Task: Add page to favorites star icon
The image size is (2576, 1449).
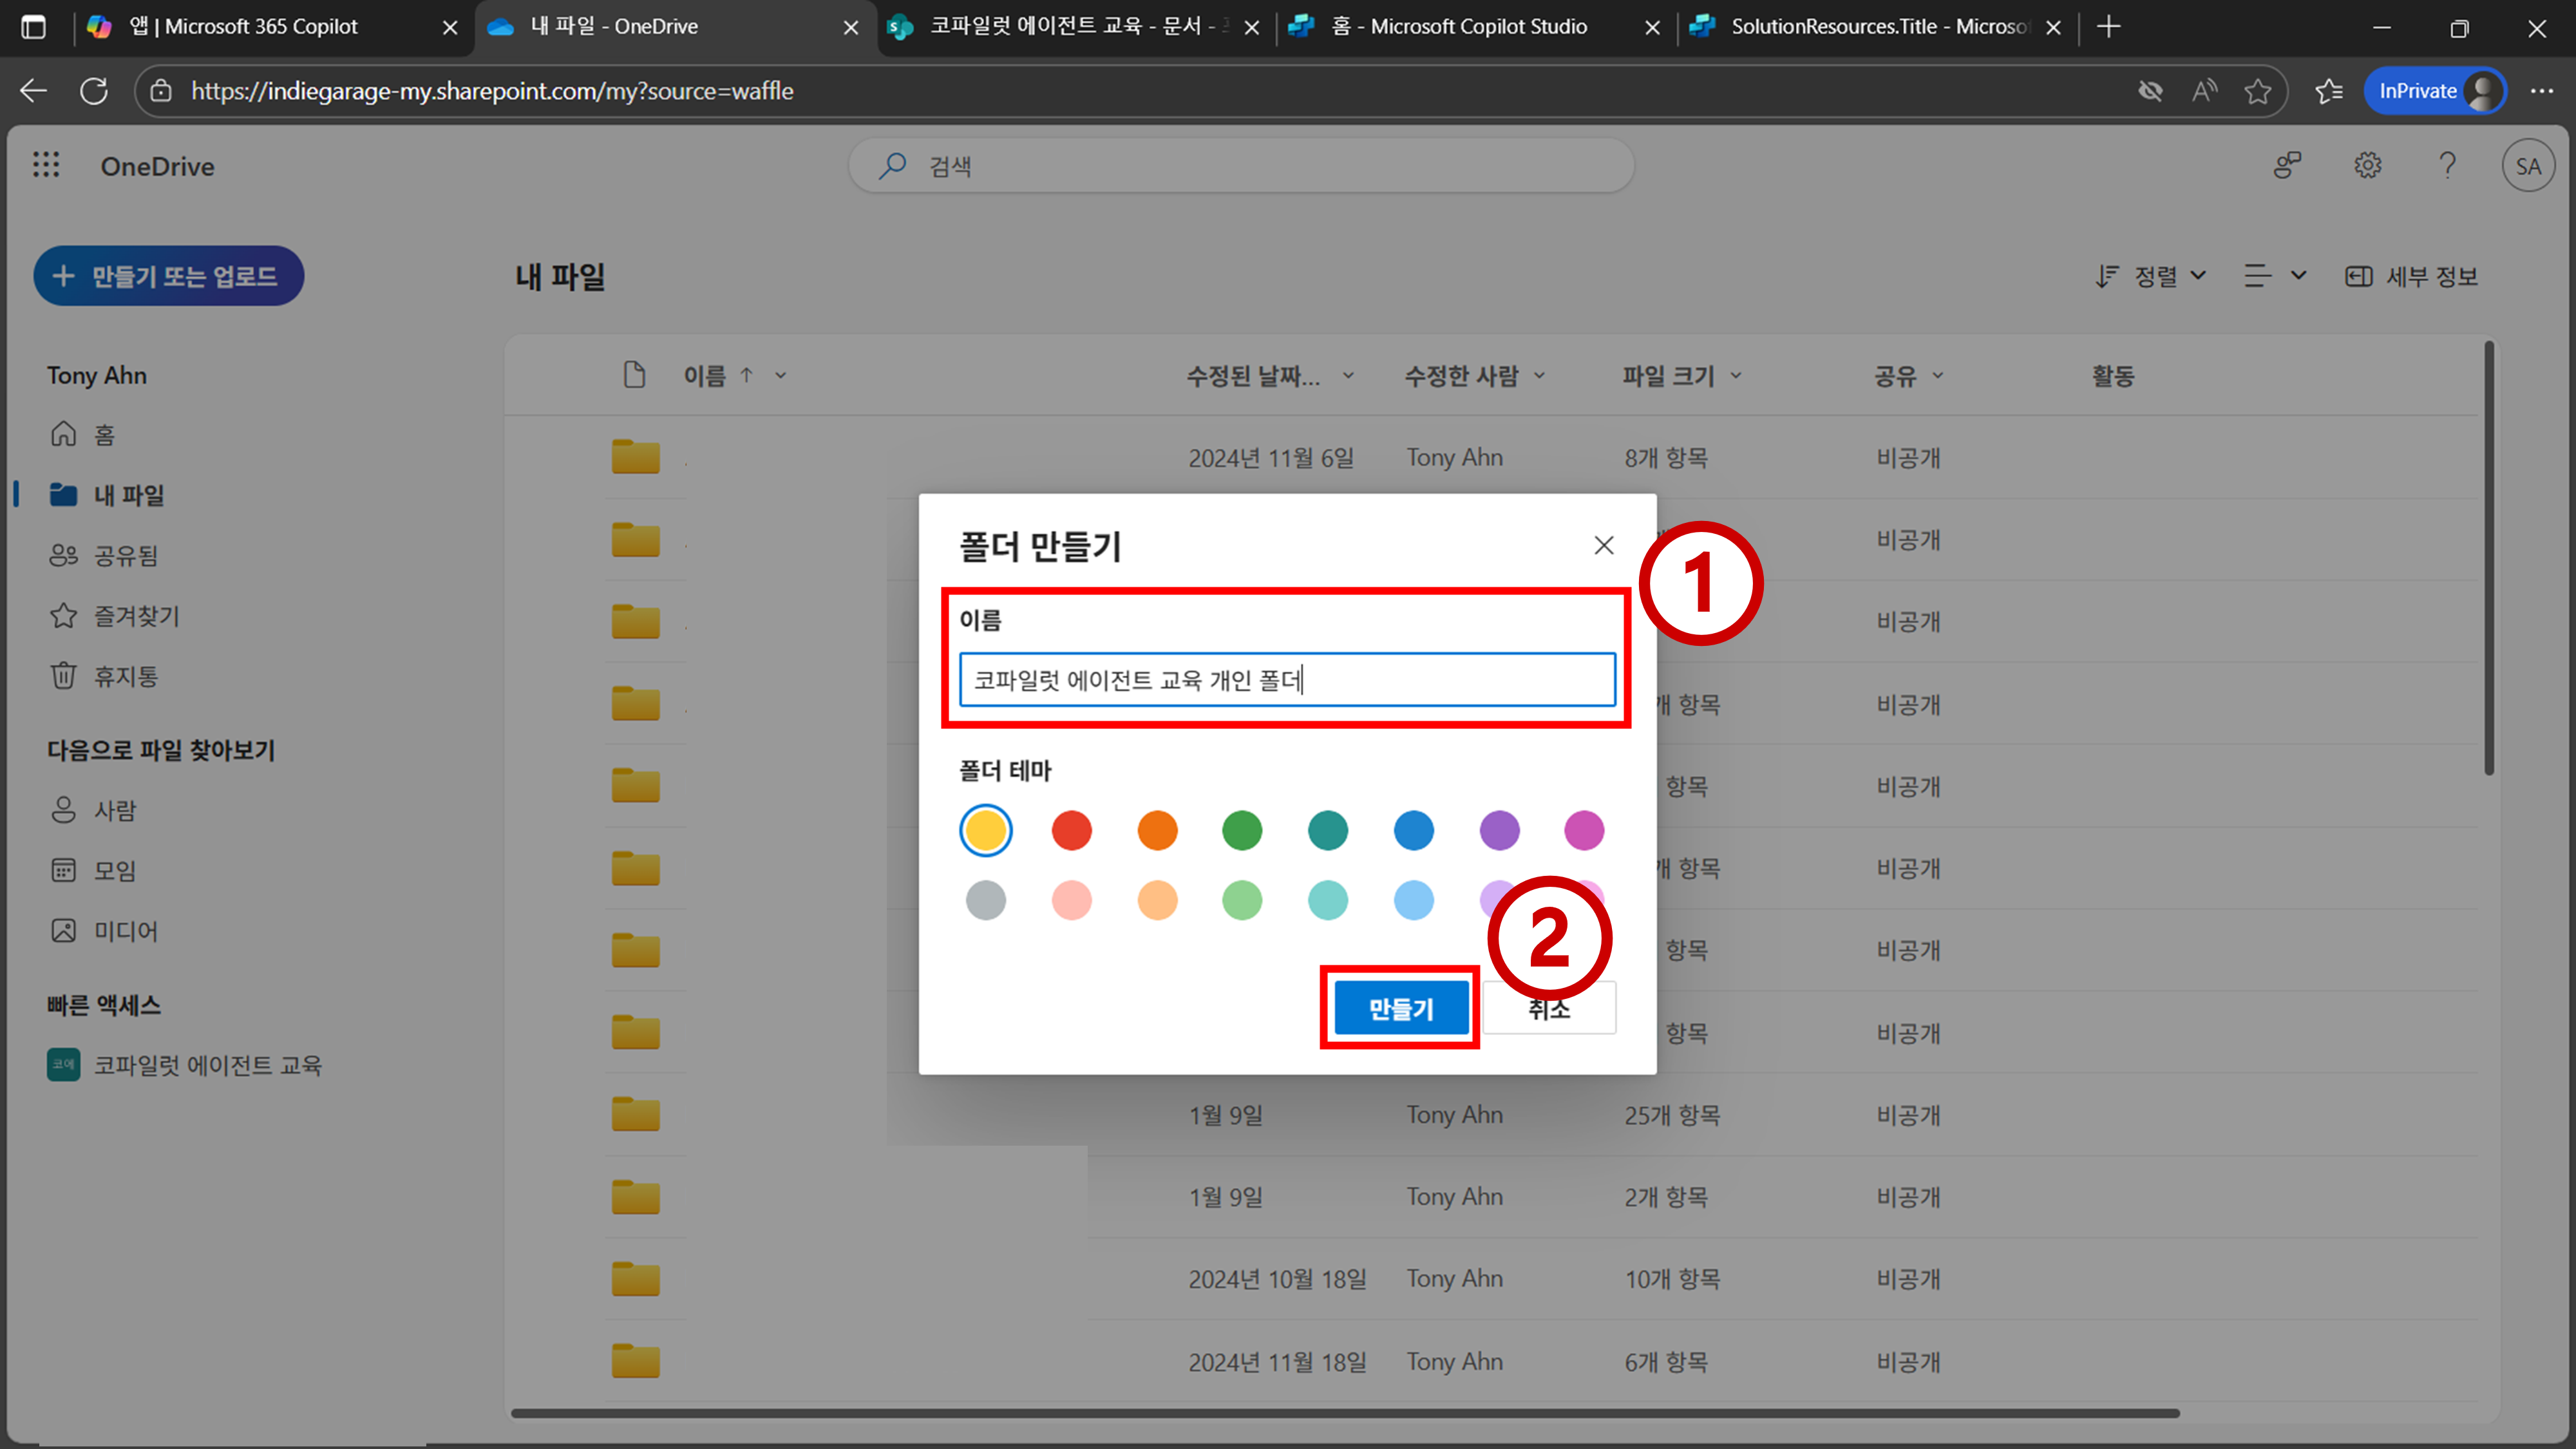Action: point(2257,91)
